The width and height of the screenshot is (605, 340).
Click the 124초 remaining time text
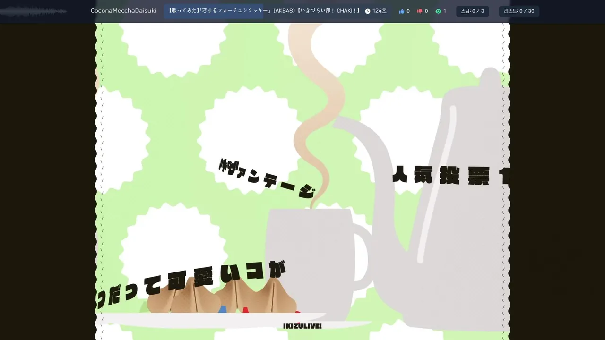pos(380,11)
